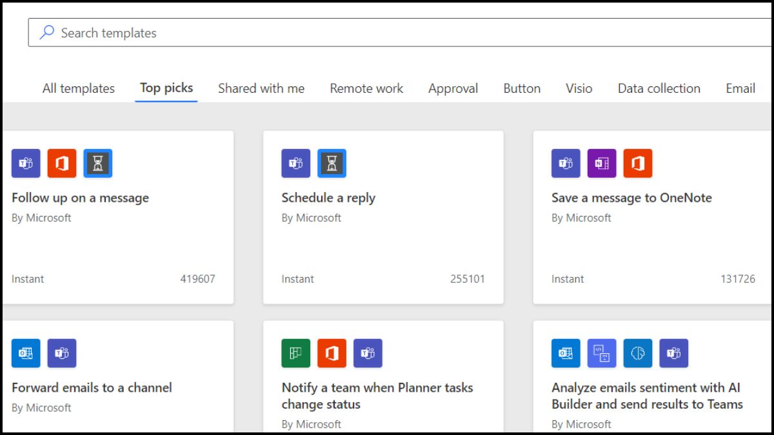Open the Data collection tab
The height and width of the screenshot is (435, 774).
(x=659, y=89)
